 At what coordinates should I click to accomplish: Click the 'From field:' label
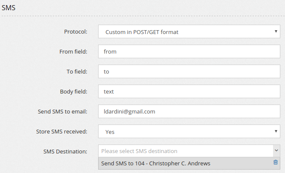pyautogui.click(x=73, y=51)
